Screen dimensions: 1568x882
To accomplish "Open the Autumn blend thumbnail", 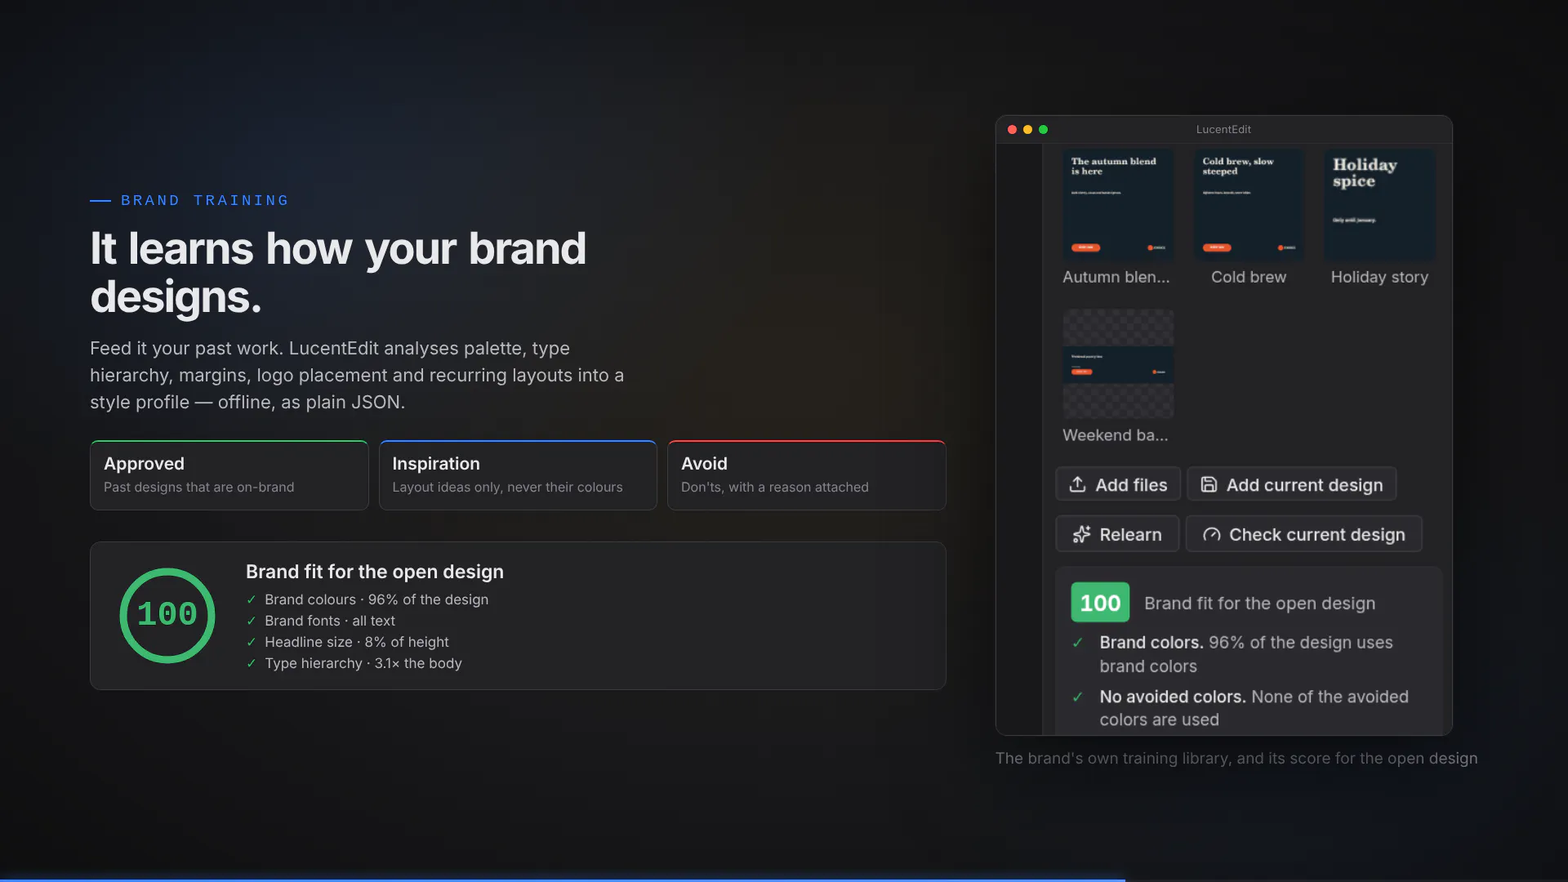I will pos(1117,205).
